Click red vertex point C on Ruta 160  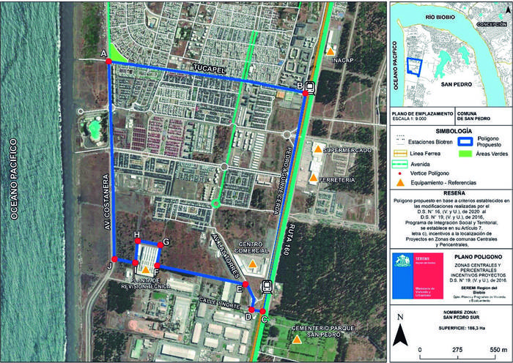click(263, 311)
